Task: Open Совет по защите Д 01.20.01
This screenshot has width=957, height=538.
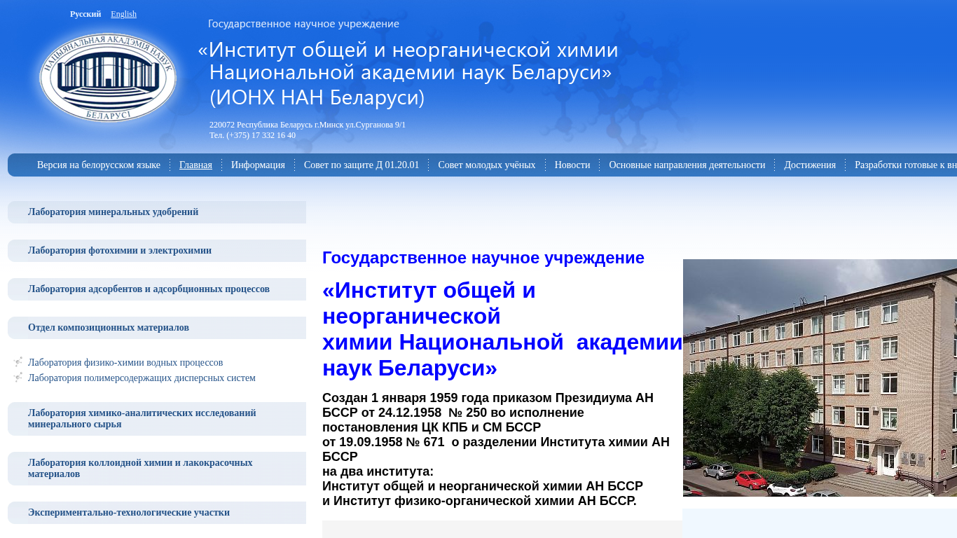Action: pyautogui.click(x=362, y=165)
